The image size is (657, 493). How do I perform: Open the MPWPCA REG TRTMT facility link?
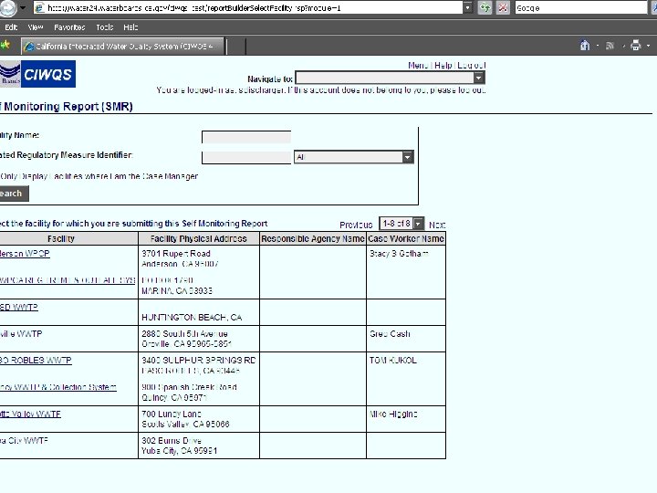tap(68, 280)
